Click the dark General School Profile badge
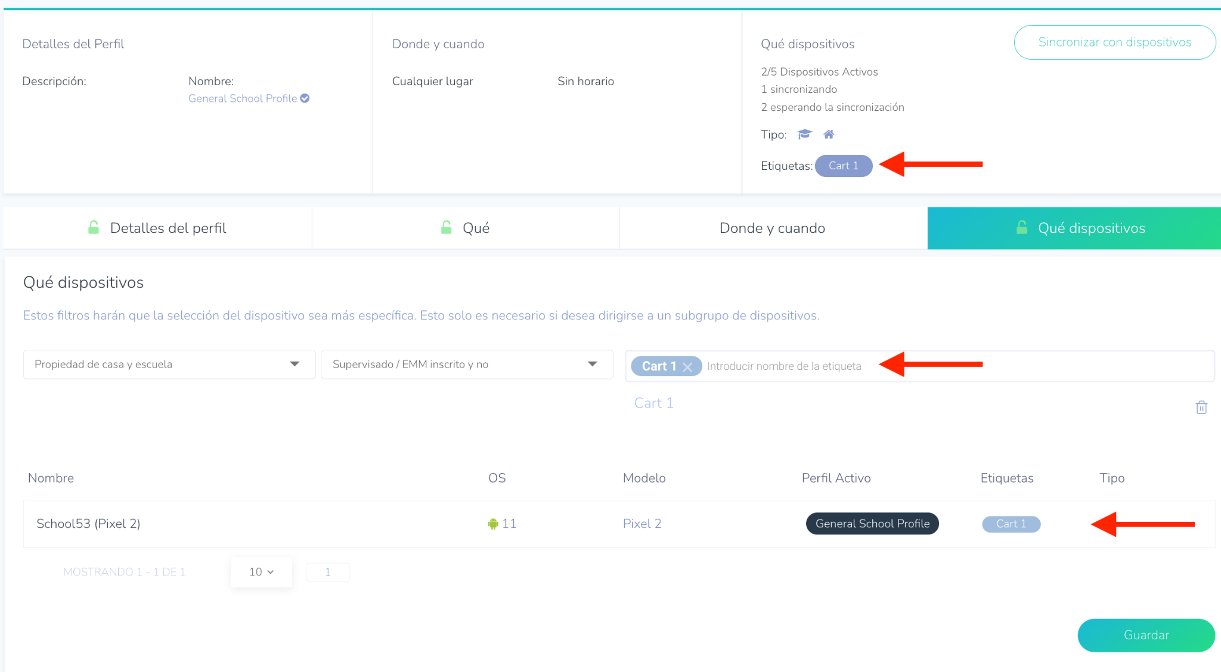Image resolution: width=1221 pixels, height=672 pixels. 872,524
